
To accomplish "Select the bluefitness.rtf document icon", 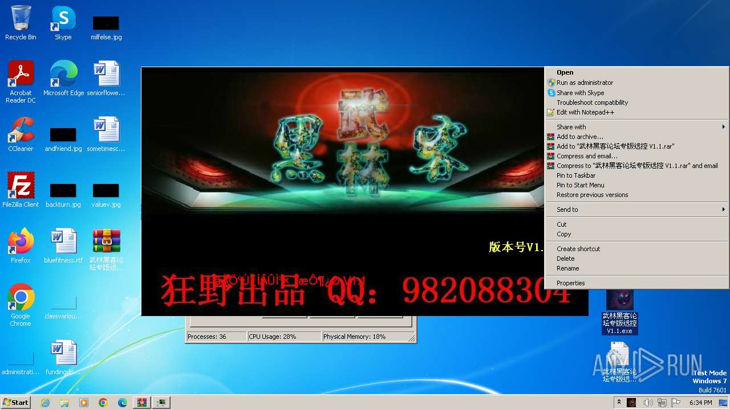I will click(x=63, y=245).
